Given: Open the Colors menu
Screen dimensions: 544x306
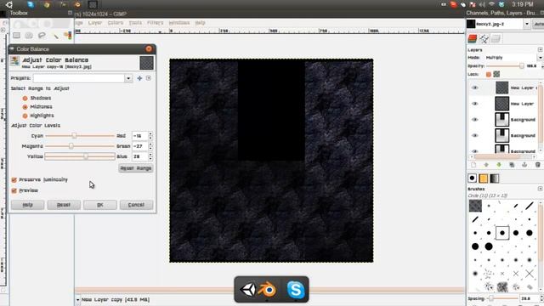Looking at the screenshot, I should pyautogui.click(x=116, y=23).
